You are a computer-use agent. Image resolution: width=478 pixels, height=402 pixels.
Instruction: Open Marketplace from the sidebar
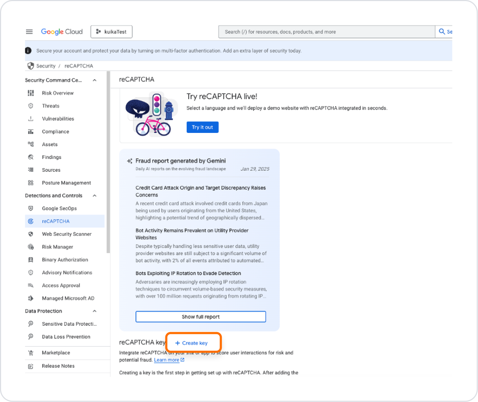(56, 353)
